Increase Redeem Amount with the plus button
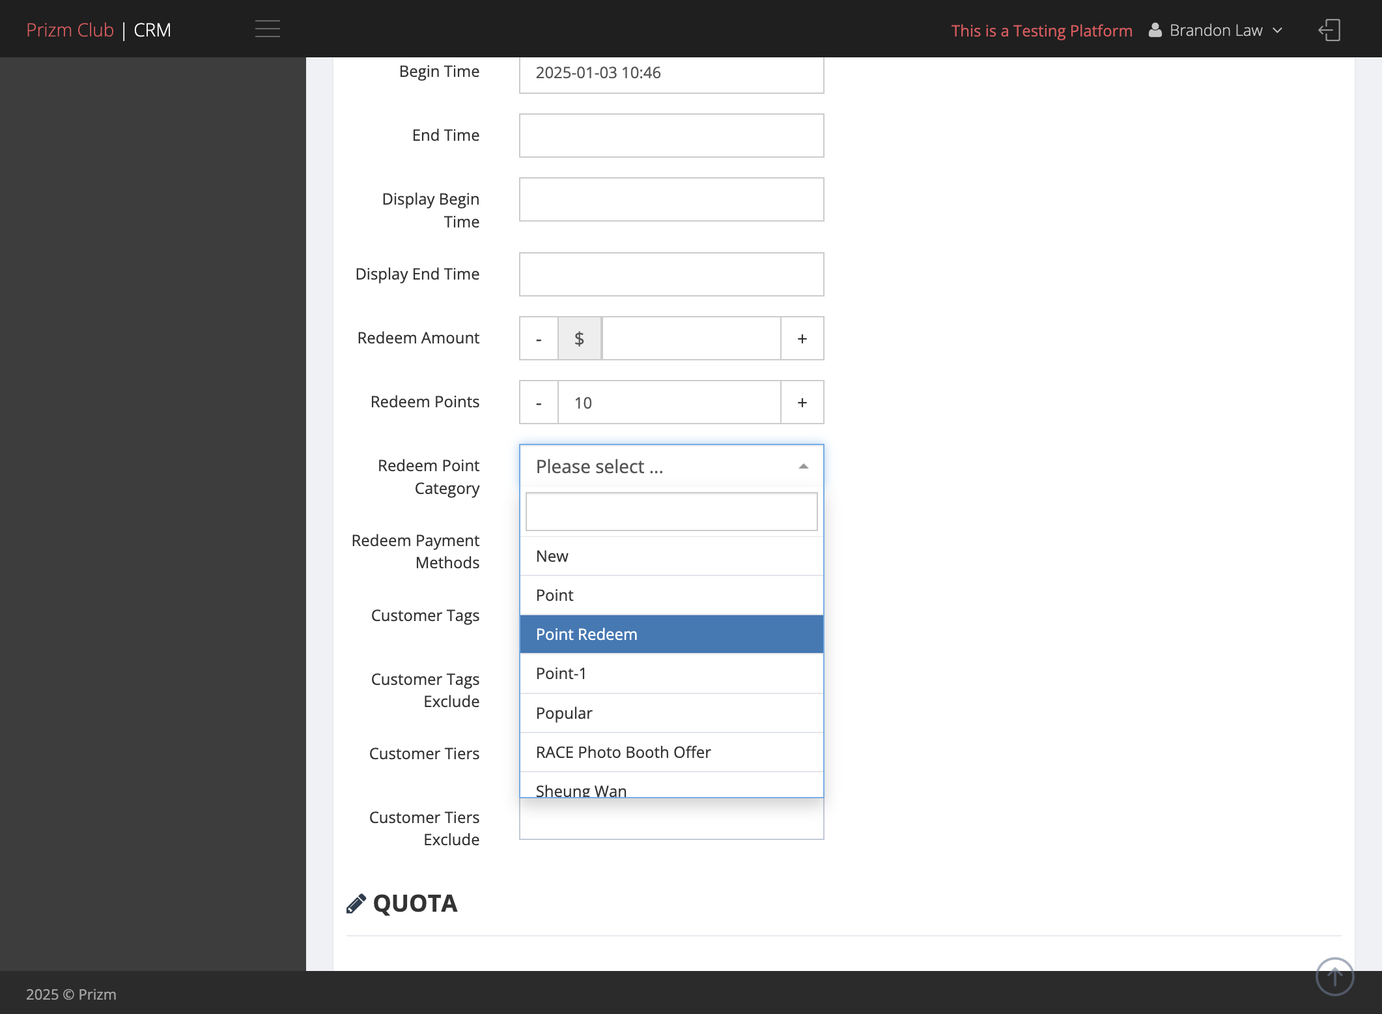Screen dimensions: 1382x1014 (x=802, y=338)
